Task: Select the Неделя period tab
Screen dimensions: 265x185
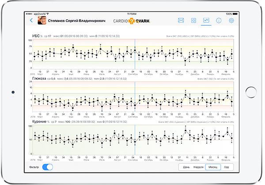Action: pyautogui.click(x=198, y=167)
